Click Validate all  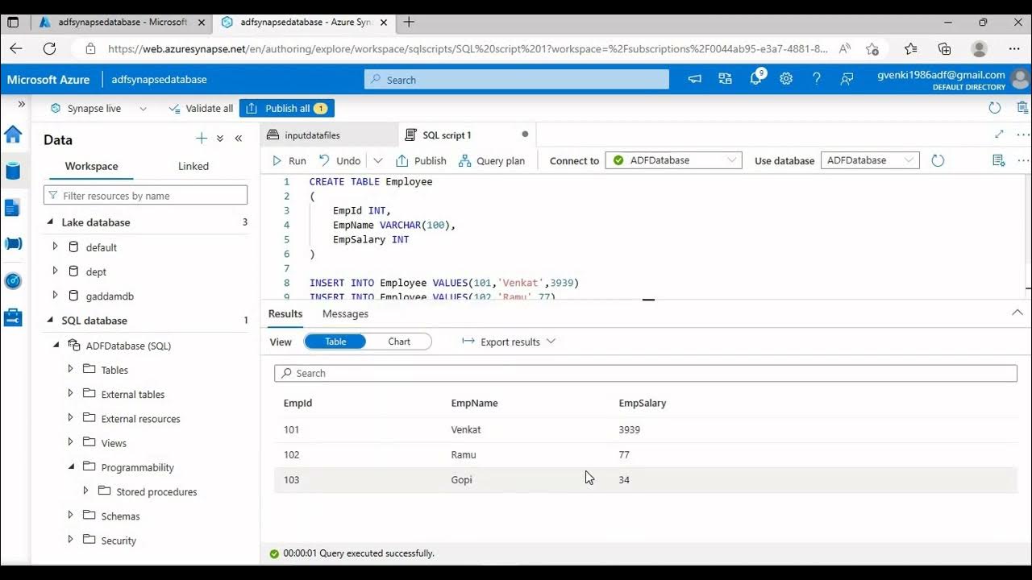[201, 108]
